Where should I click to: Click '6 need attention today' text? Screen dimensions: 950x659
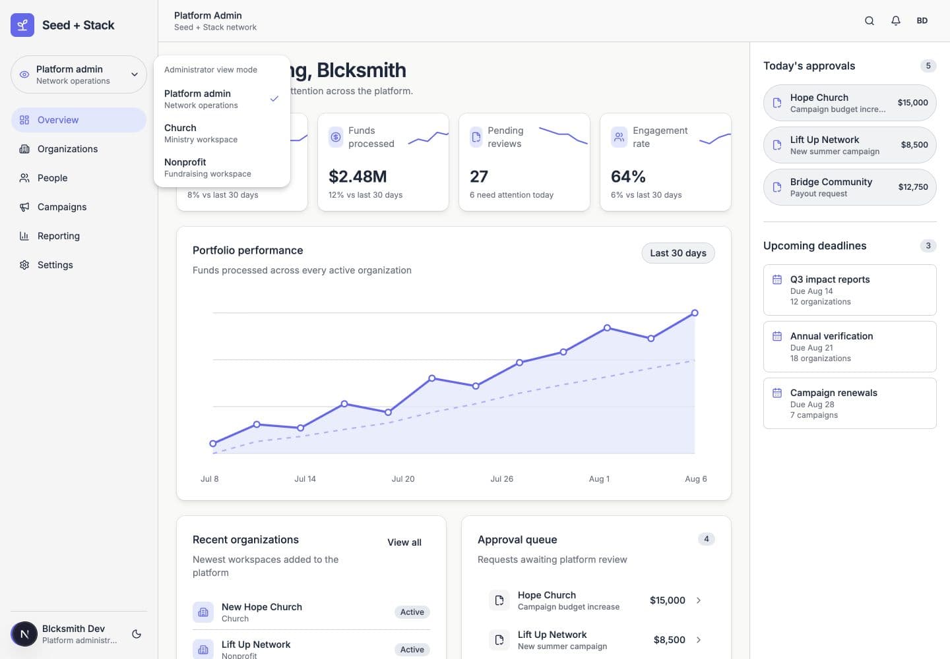point(511,195)
